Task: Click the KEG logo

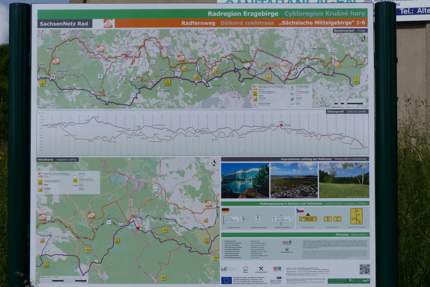Action: (x=277, y=268)
